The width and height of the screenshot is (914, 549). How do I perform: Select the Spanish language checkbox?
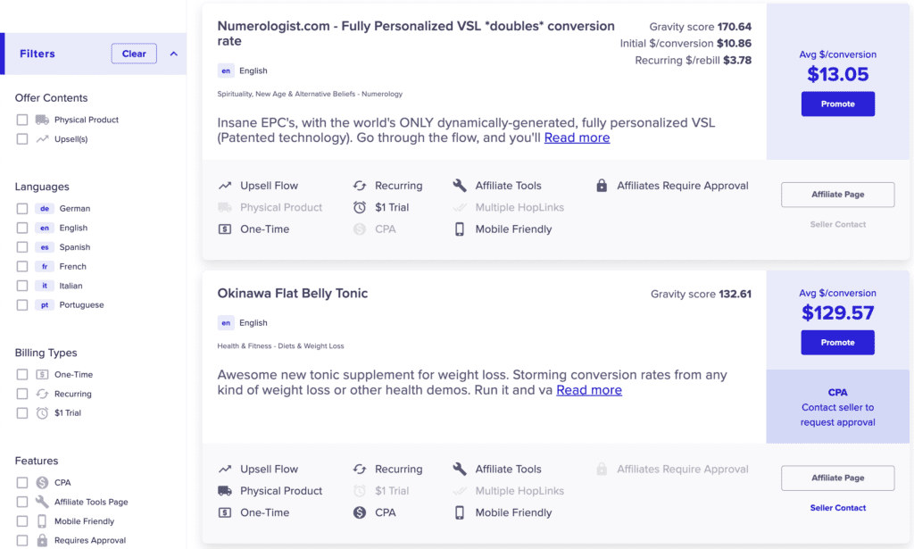tap(22, 247)
